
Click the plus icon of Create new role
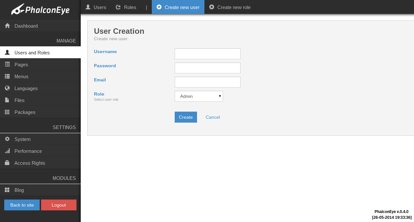[212, 7]
